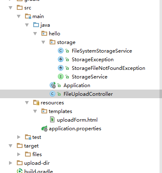The width and height of the screenshot is (162, 173).
Task: Click StorageService interface icon
Action: click(61, 76)
